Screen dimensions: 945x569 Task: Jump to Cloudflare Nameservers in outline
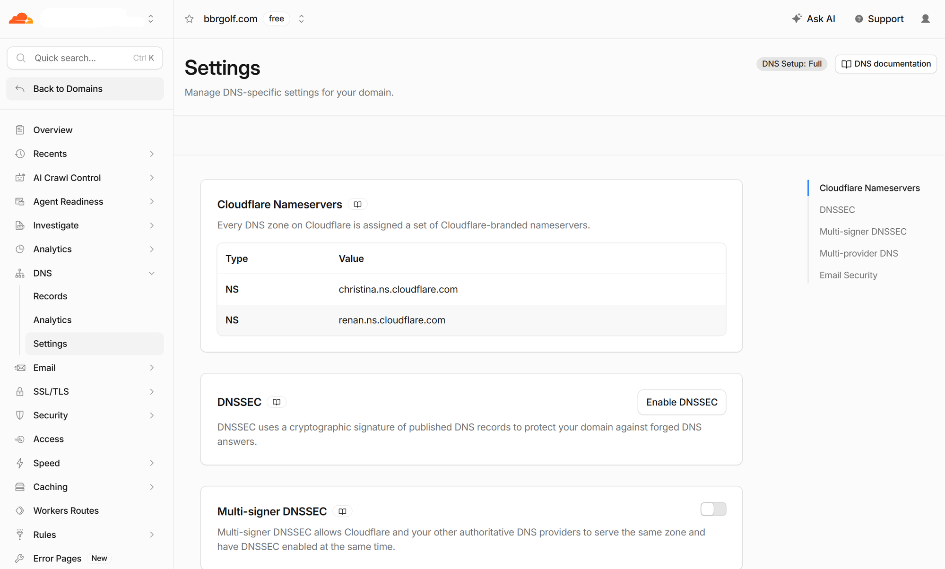click(869, 188)
